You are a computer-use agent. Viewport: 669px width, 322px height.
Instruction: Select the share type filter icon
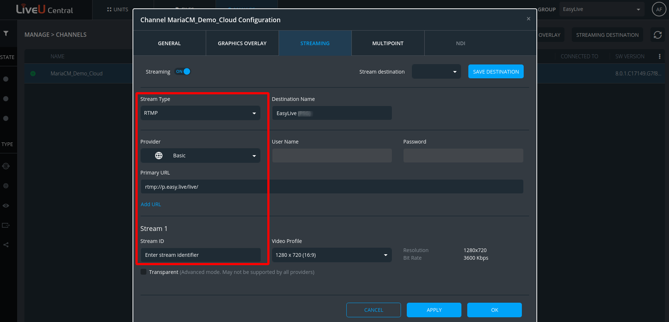tap(6, 245)
